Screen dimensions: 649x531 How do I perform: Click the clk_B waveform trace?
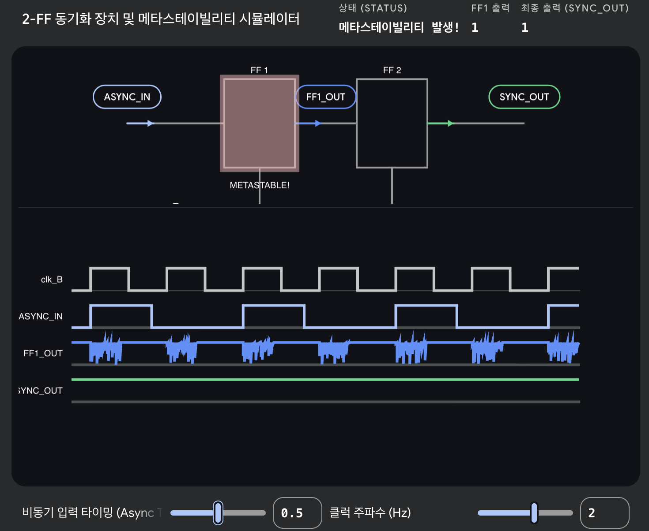[325, 279]
